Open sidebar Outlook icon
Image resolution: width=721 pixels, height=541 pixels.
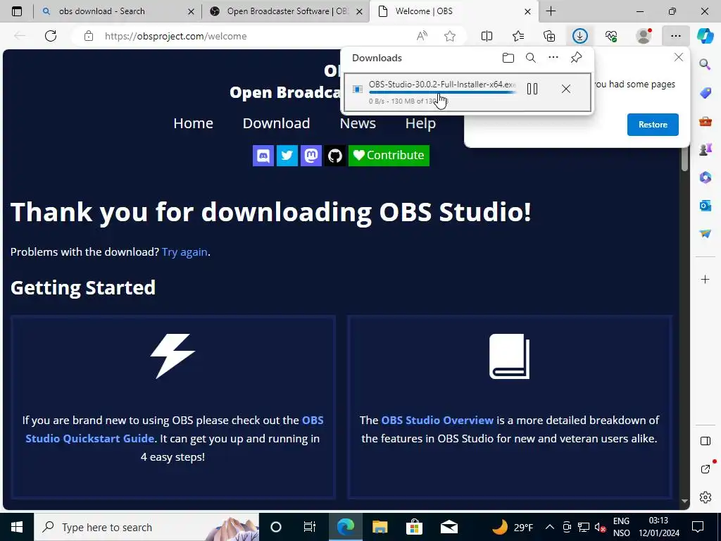pyautogui.click(x=705, y=205)
